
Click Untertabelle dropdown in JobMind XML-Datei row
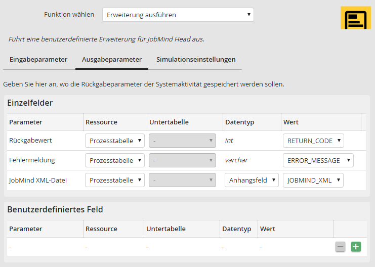(x=182, y=180)
